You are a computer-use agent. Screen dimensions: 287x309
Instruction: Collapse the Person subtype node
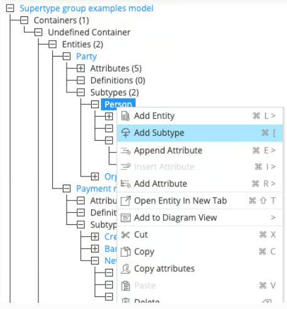coord(95,104)
